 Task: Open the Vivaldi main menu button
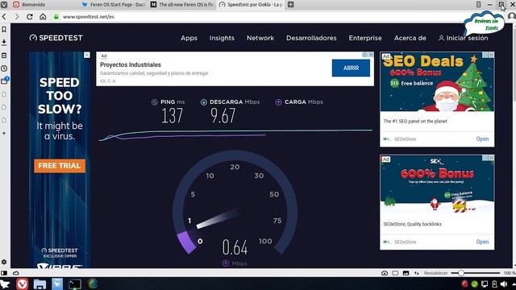[x=4, y=5]
